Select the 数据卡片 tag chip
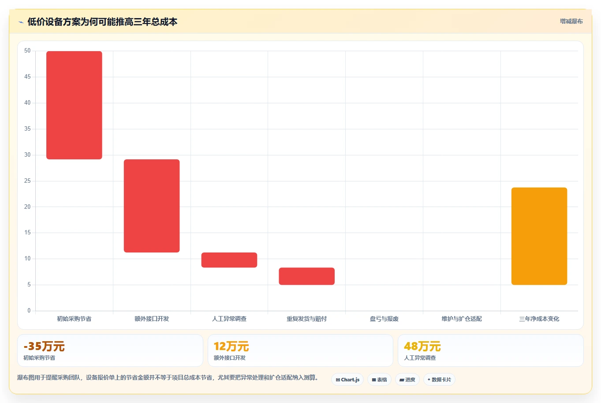The image size is (601, 403). (x=439, y=380)
